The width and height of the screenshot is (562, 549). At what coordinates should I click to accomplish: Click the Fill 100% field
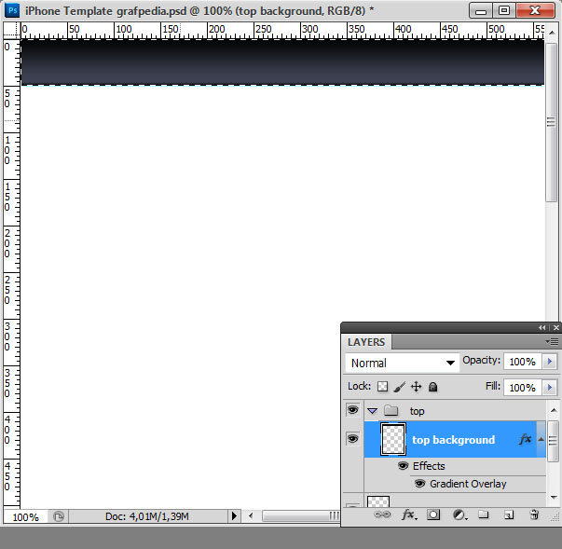[522, 388]
